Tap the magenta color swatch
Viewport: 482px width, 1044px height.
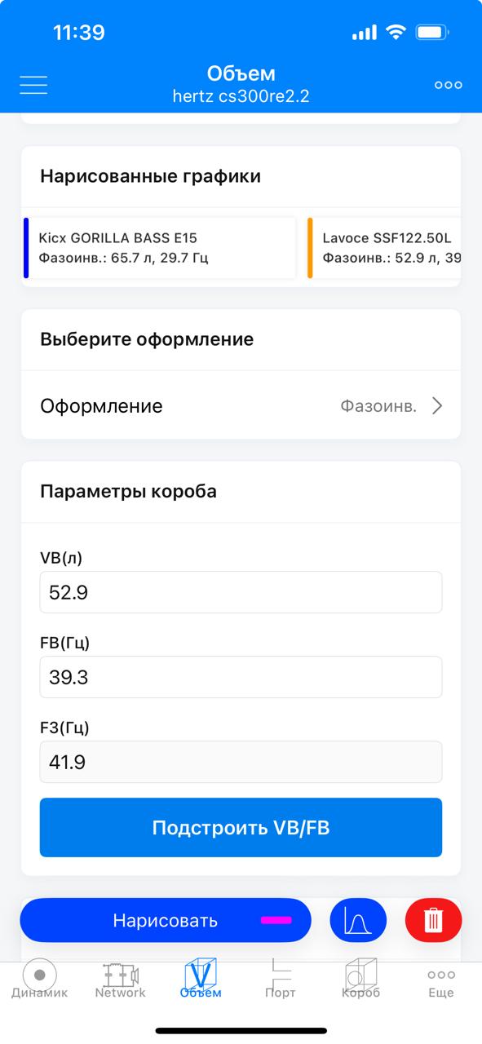click(276, 920)
